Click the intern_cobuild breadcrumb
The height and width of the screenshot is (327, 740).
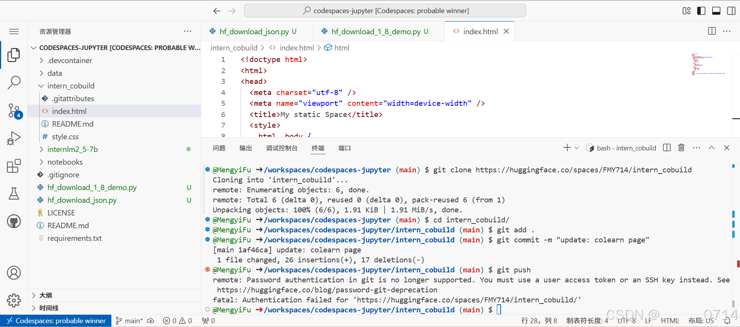[234, 48]
